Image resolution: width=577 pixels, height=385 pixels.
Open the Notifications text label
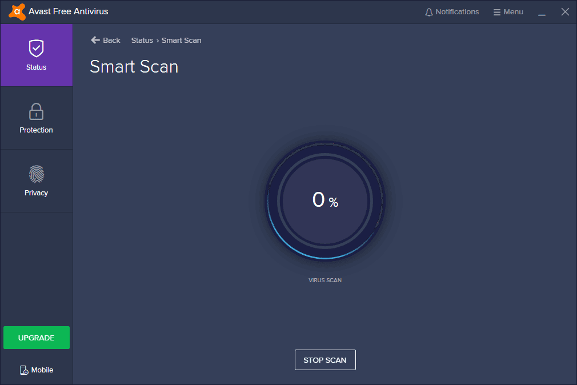pyautogui.click(x=457, y=12)
